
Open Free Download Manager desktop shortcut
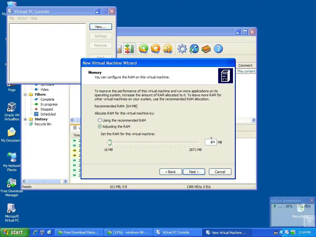coord(12,187)
